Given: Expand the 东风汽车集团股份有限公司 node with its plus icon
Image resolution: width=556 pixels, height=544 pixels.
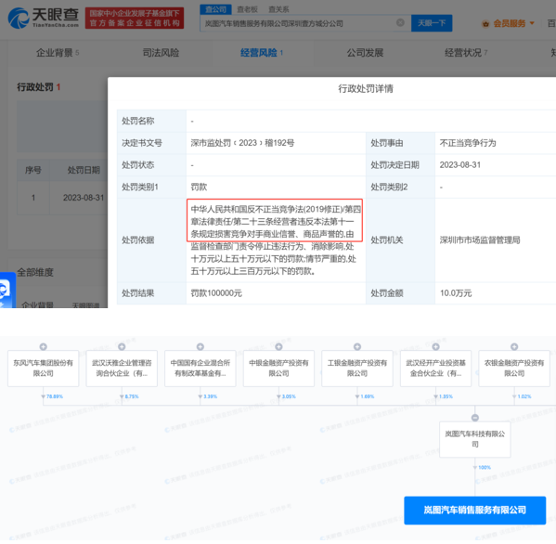Looking at the screenshot, I should 44,346.
